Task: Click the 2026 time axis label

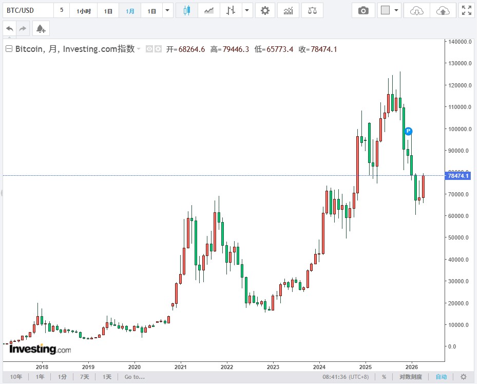Action: click(412, 367)
